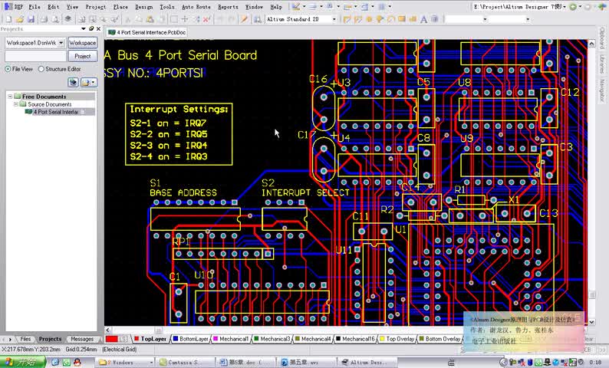Open the project path address dropdown

pyautogui.click(x=565, y=7)
